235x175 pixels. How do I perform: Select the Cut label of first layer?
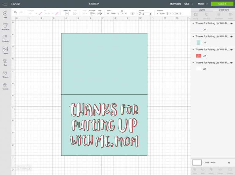tap(204, 30)
